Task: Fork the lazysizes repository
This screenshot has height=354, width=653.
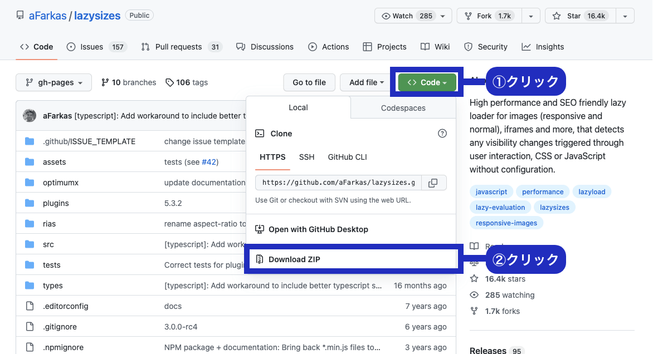Action: (490, 16)
